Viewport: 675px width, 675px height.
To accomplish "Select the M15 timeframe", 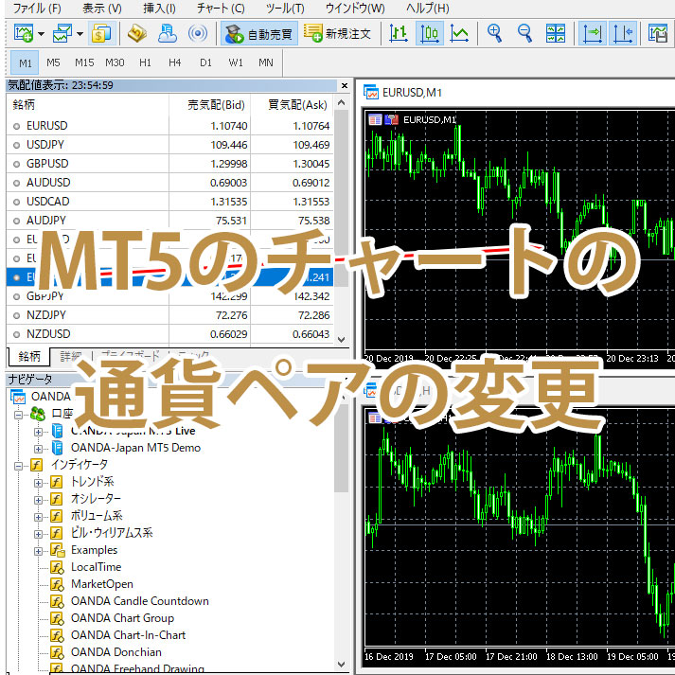I will pos(84,62).
